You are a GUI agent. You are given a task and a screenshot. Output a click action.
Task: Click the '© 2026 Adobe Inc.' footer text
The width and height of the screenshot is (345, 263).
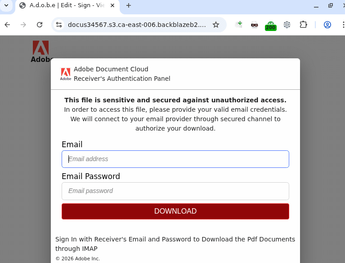[x=78, y=259]
